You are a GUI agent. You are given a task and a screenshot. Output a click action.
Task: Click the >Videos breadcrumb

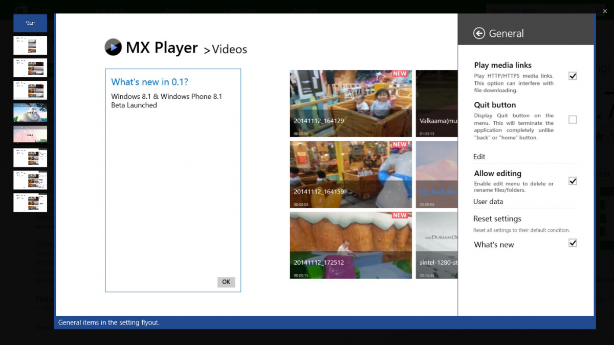coord(225,49)
